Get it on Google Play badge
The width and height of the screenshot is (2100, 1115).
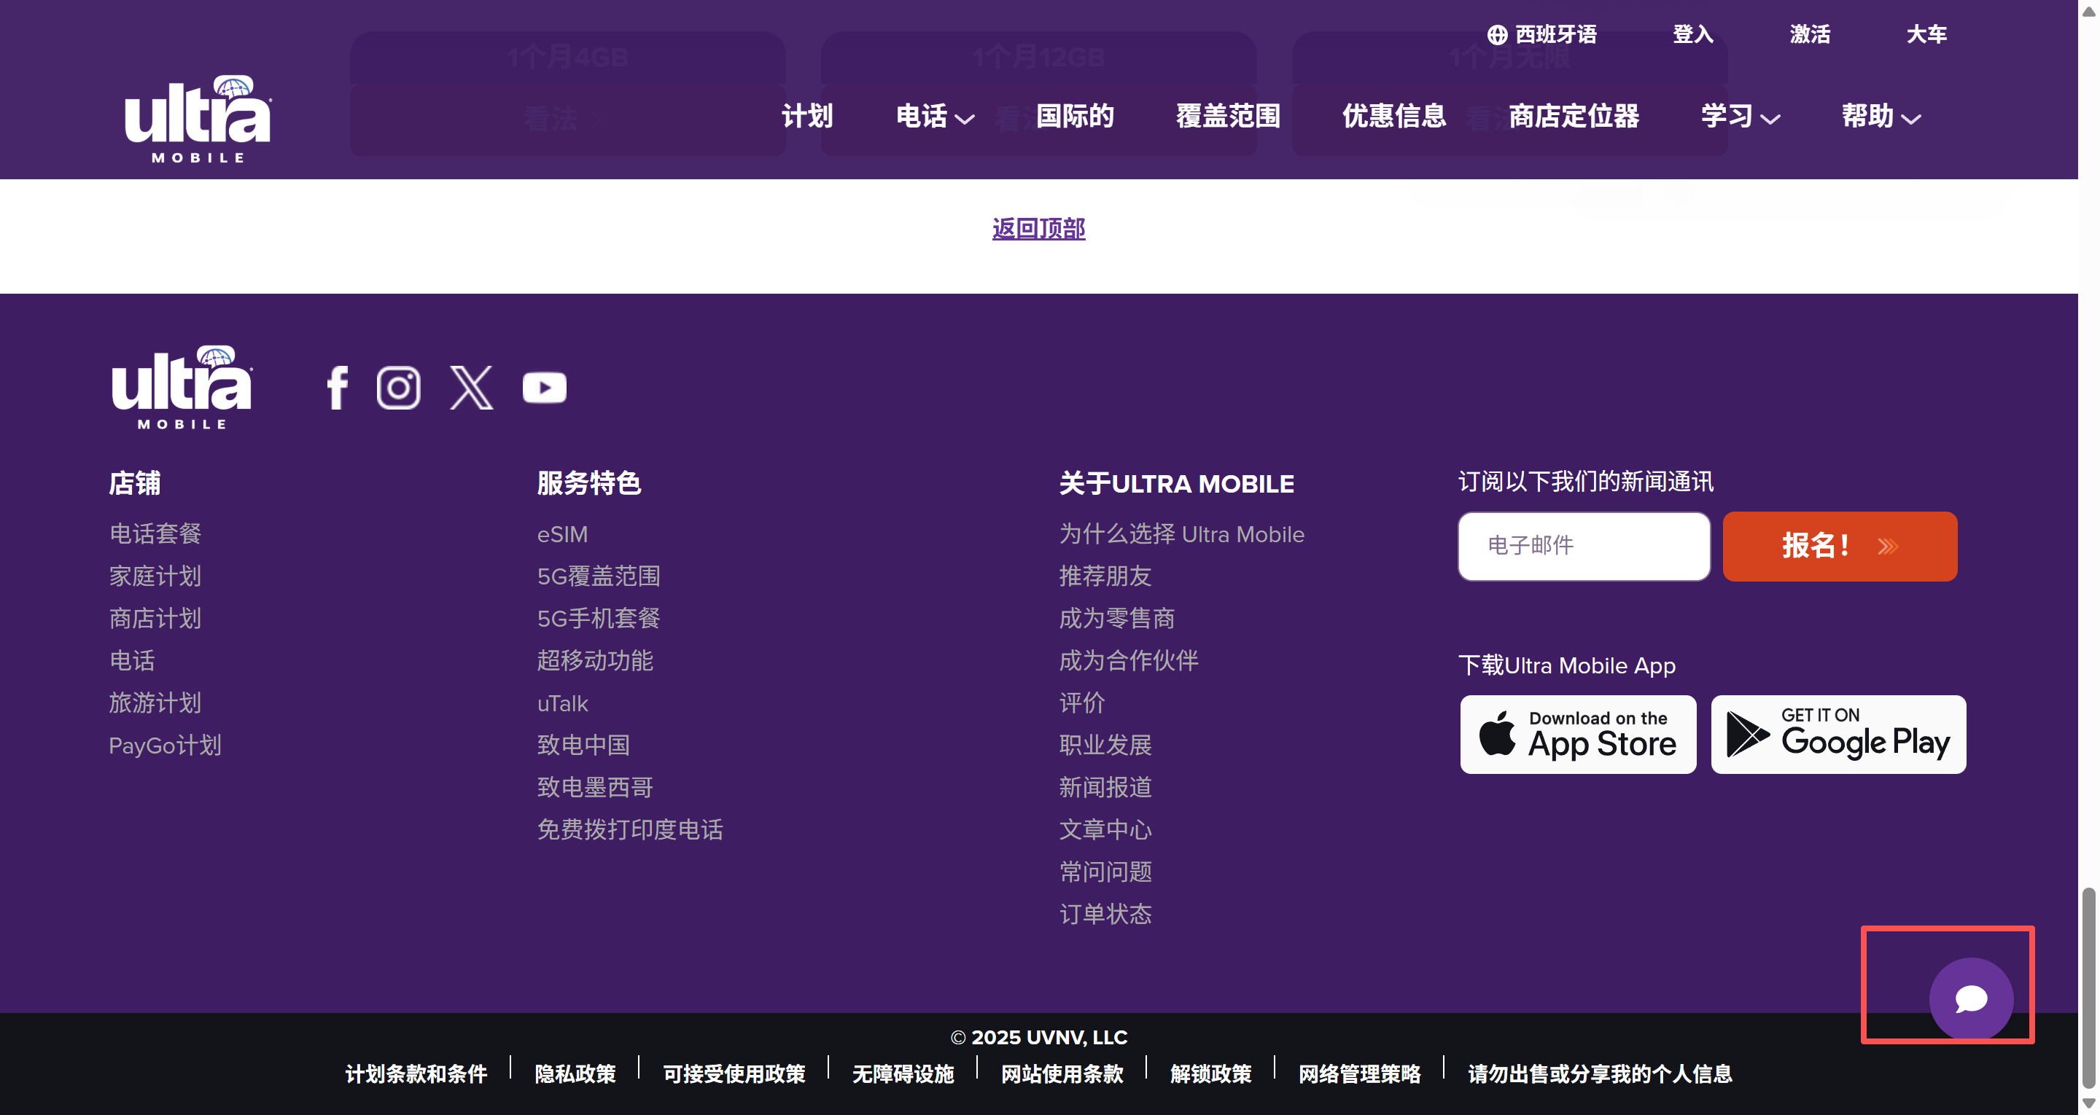click(x=1838, y=735)
